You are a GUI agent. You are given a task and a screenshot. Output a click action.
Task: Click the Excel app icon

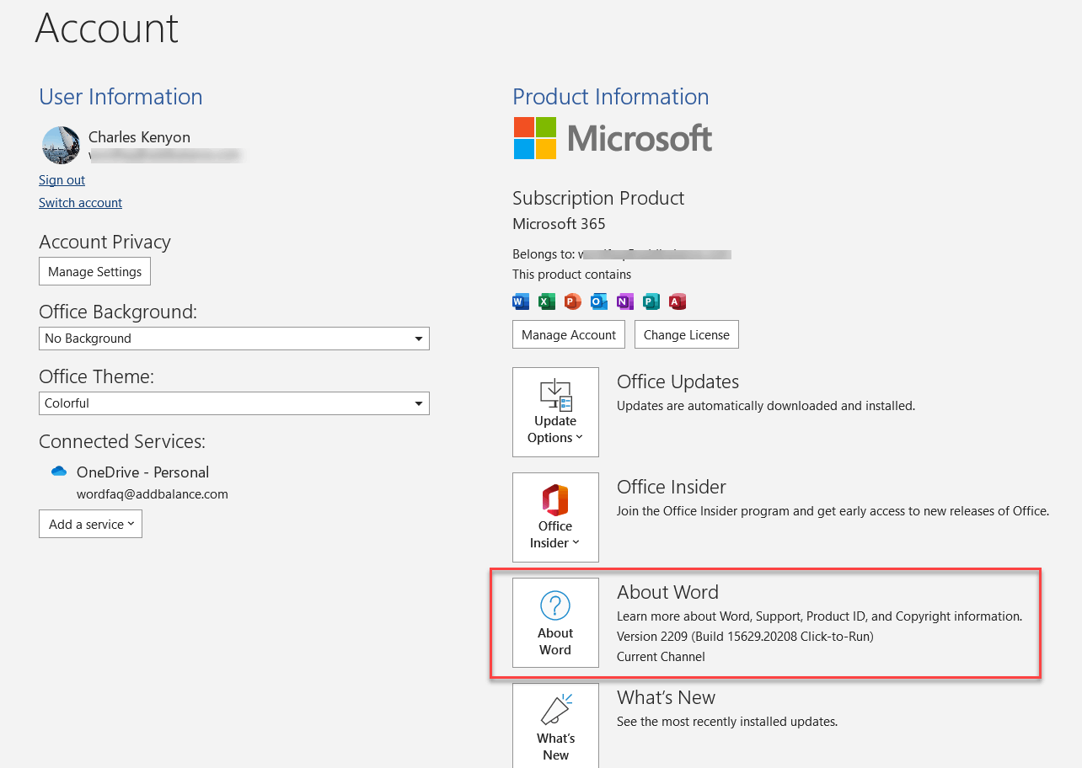click(546, 301)
